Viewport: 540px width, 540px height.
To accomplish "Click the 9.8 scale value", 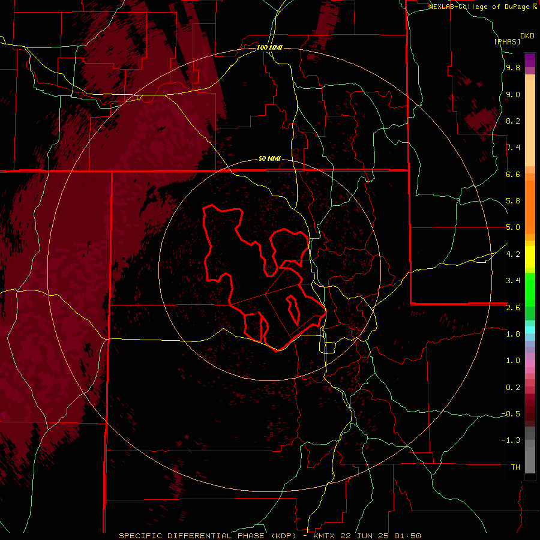I will point(513,67).
